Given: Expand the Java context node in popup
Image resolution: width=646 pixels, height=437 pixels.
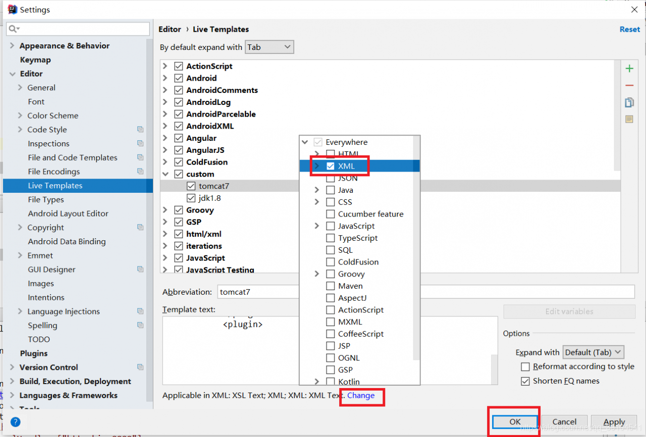Looking at the screenshot, I should coord(317,190).
